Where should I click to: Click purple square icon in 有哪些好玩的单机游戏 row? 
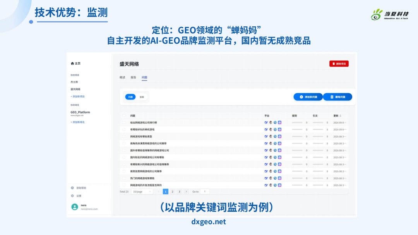tap(280, 130)
